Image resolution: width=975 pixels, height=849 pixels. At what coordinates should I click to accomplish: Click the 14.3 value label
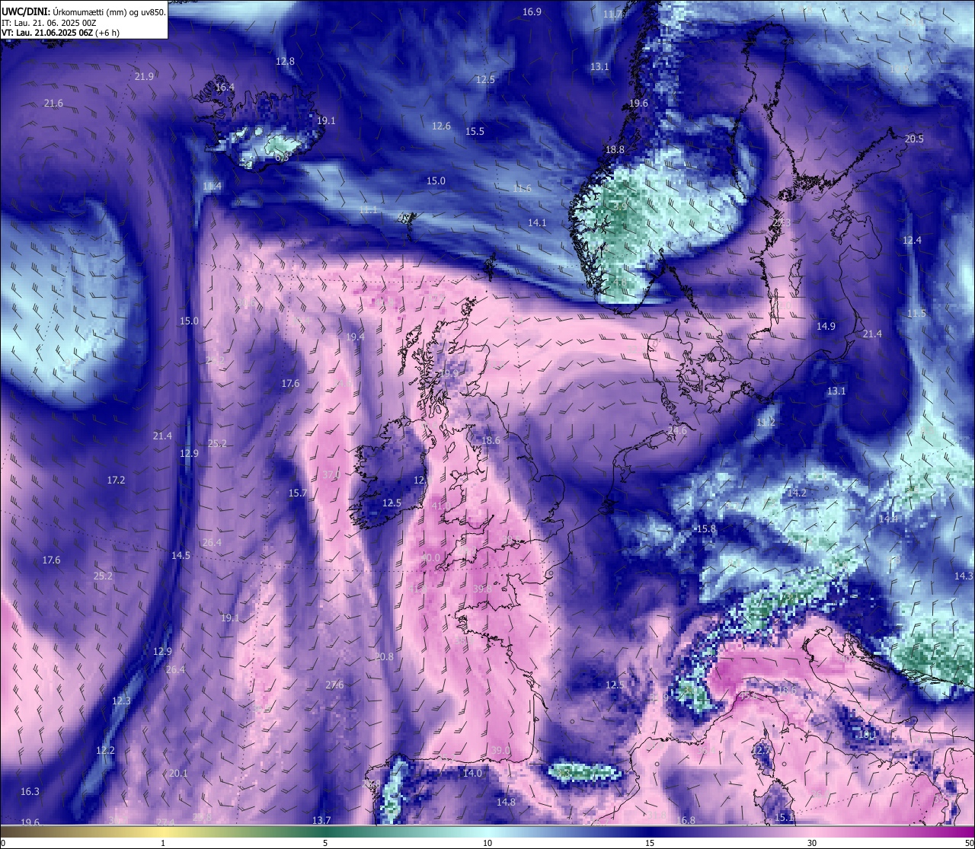964,576
